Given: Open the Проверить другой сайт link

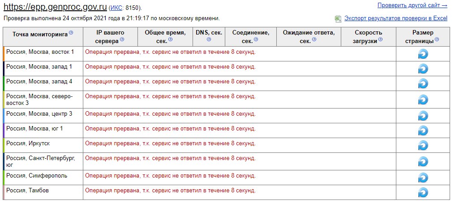Looking at the screenshot, I should [x=412, y=5].
